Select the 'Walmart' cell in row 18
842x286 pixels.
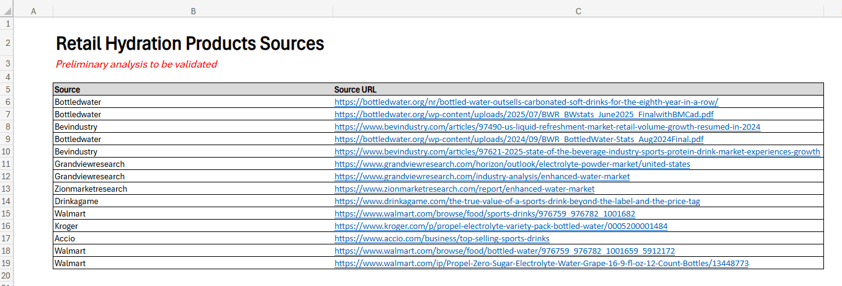click(x=193, y=251)
